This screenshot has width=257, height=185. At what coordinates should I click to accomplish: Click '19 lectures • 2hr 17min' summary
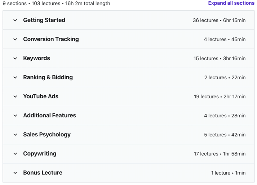point(220,96)
